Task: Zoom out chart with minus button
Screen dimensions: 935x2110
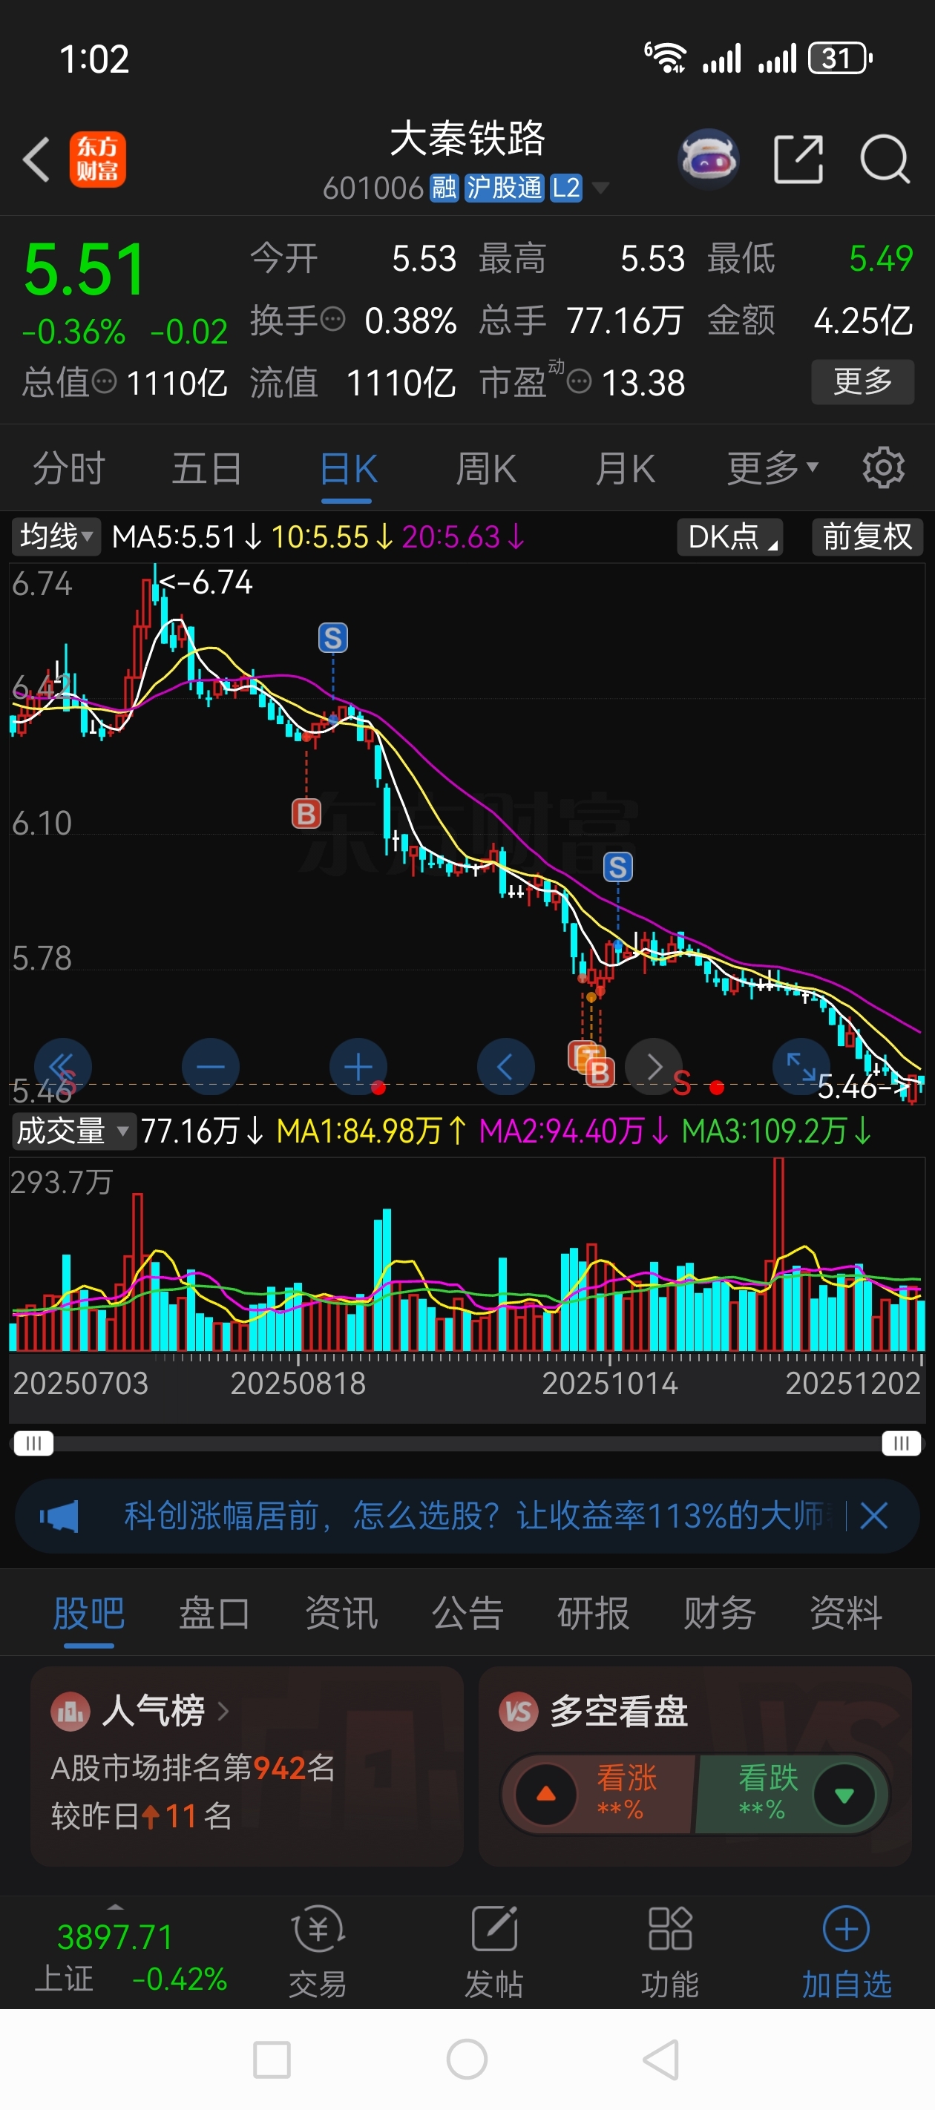Action: [211, 1068]
